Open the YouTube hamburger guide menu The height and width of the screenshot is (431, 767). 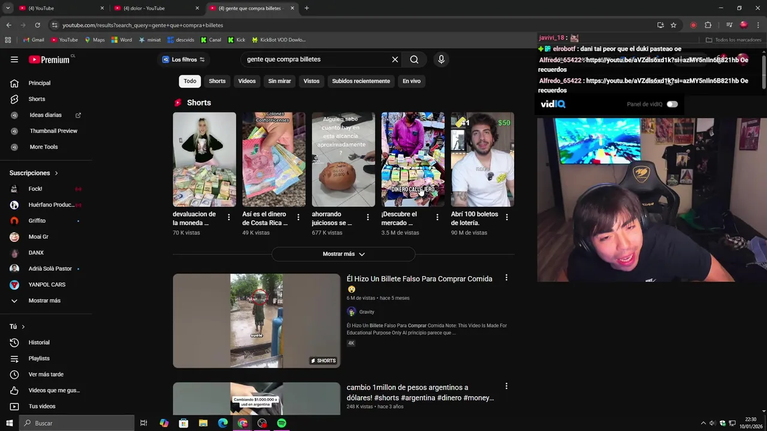pyautogui.click(x=14, y=59)
